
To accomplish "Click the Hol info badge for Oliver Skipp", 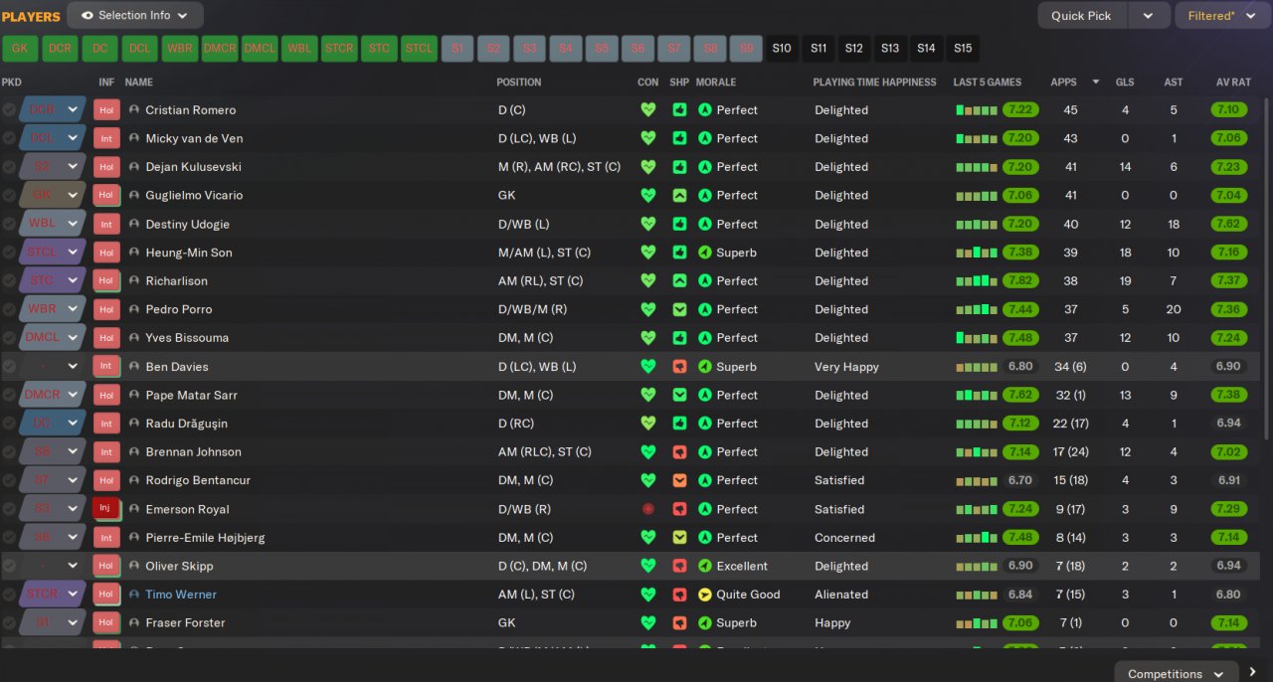I will tap(106, 566).
